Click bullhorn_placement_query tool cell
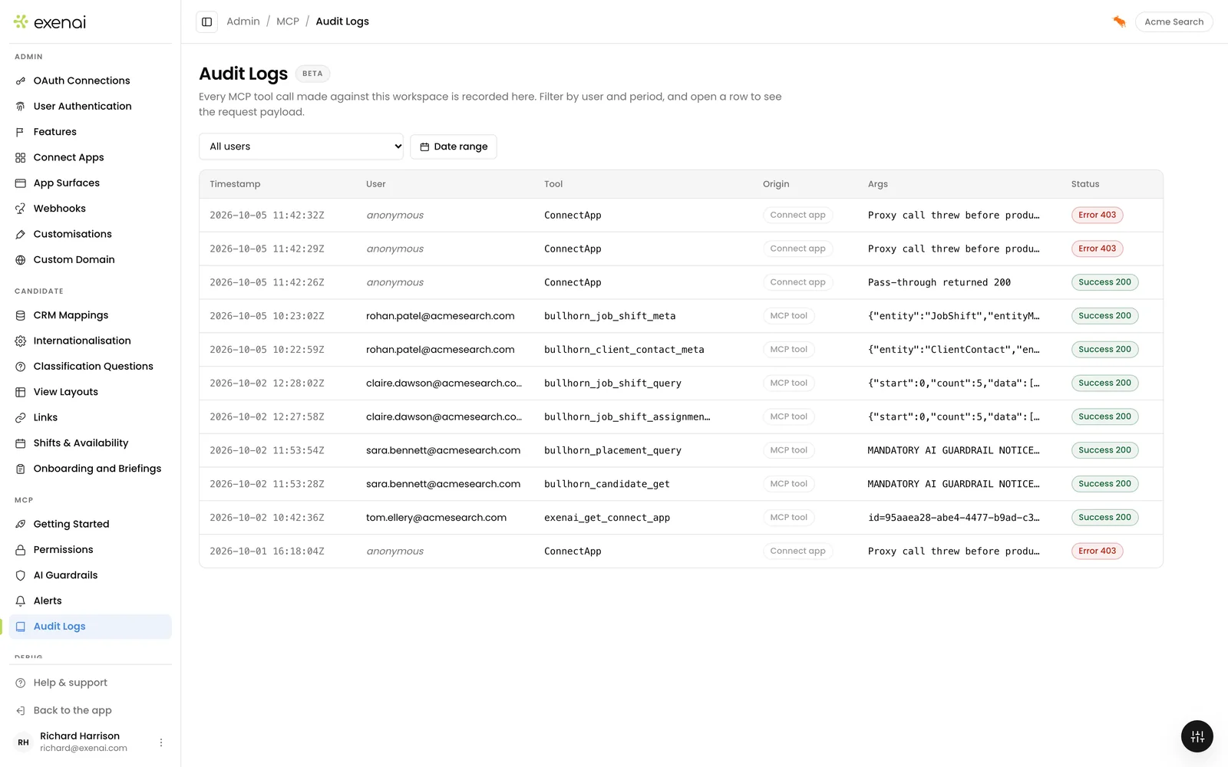This screenshot has height=767, width=1228. click(x=612, y=450)
